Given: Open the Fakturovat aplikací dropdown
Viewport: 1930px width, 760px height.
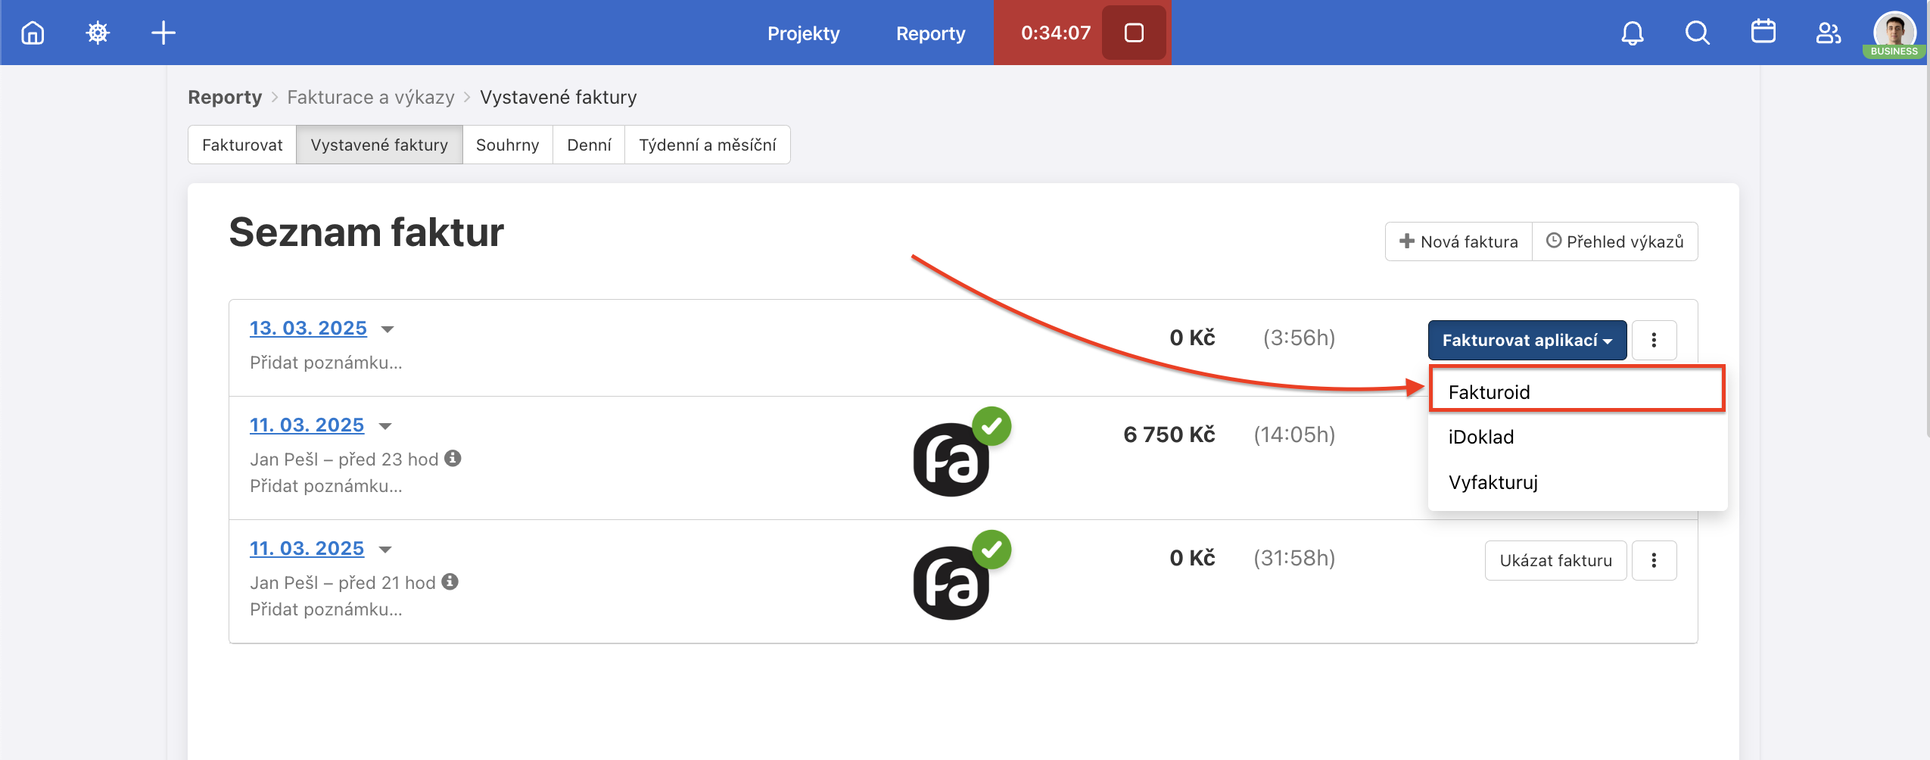Looking at the screenshot, I should point(1527,340).
